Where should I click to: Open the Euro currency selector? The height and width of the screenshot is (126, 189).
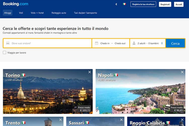pyautogui.click(x=116, y=4)
